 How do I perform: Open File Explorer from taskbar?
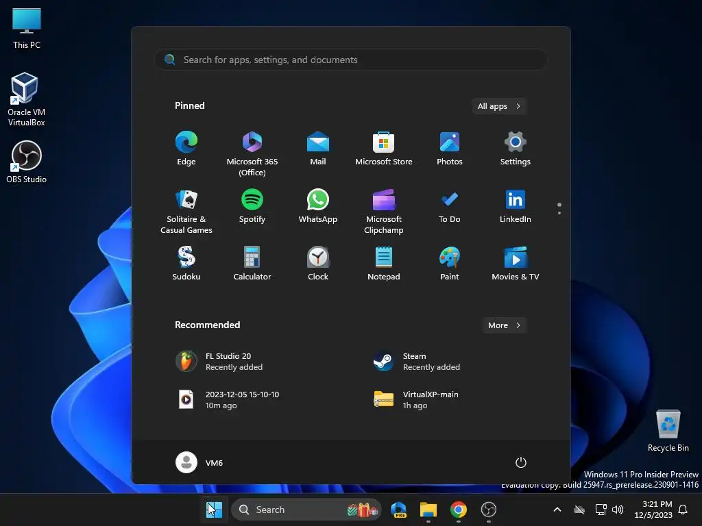[428, 510]
